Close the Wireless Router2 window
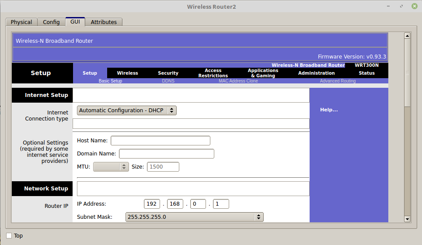The width and height of the screenshot is (422, 245). coord(415,6)
